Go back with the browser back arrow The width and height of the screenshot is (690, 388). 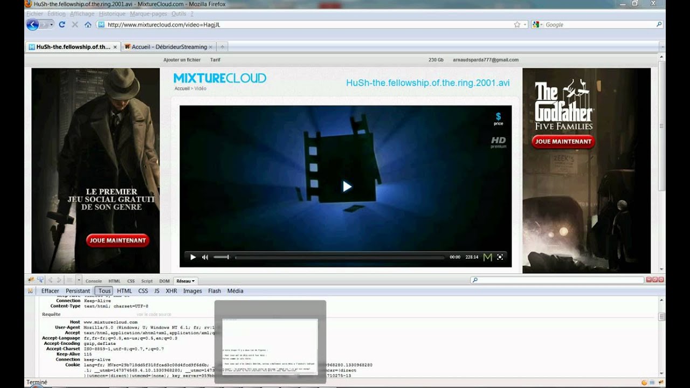pos(32,24)
